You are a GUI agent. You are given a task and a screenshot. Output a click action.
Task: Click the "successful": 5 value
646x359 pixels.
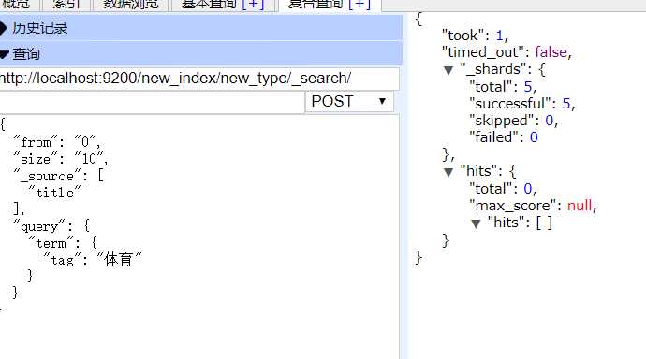566,104
